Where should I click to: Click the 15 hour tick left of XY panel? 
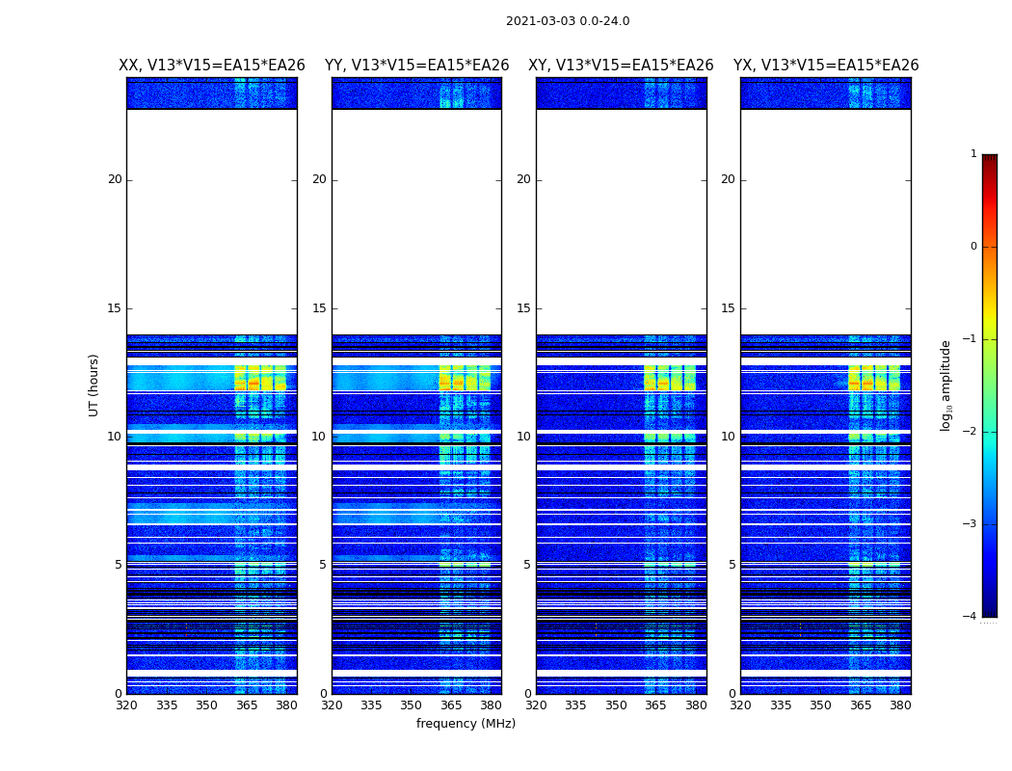pos(525,308)
